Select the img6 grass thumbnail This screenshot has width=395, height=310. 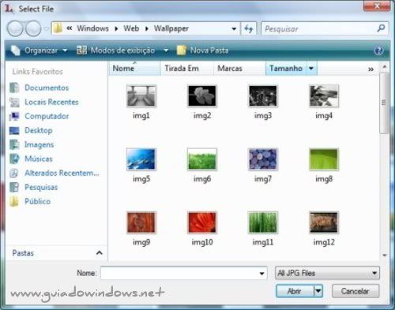pyautogui.click(x=202, y=159)
